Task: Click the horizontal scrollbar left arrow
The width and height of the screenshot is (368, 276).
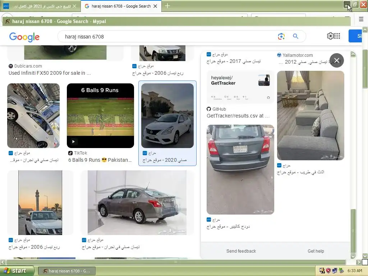Action: 3,262
